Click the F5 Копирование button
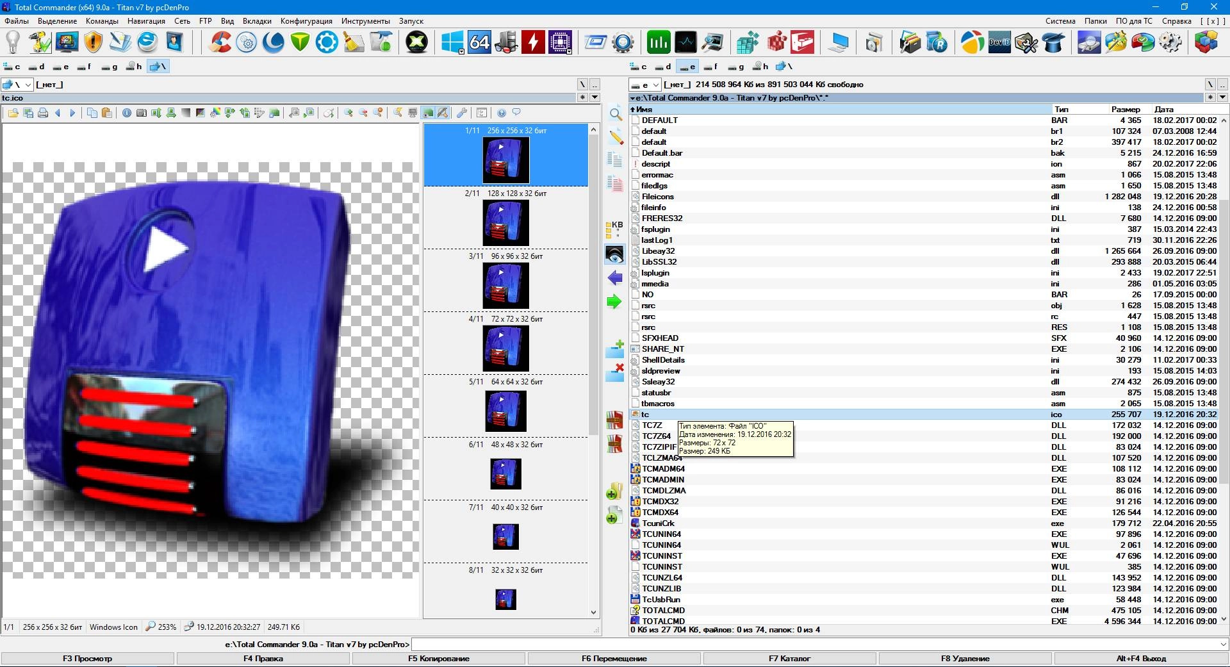The height and width of the screenshot is (667, 1230). pos(439,659)
